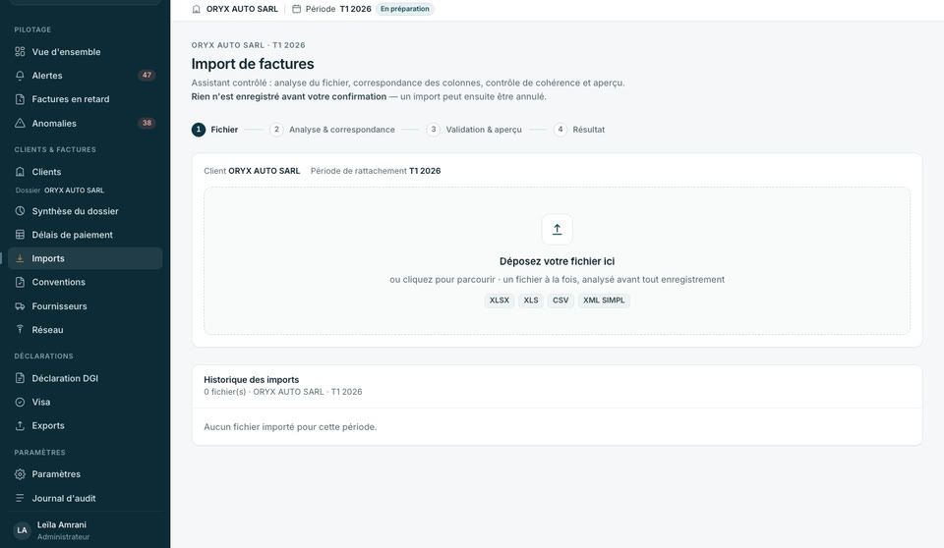Viewport: 944px width, 548px height.
Task: Click the 38 anomalies count badge
Action: point(147,123)
